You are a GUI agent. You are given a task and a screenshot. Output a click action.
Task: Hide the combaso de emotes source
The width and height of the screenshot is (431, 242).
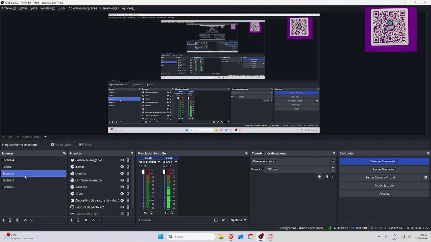(122, 180)
